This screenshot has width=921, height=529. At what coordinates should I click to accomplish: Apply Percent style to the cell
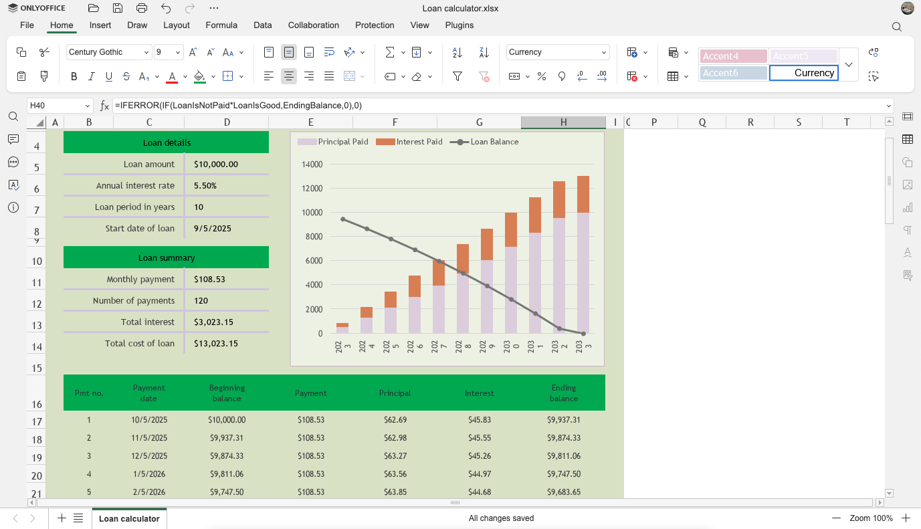click(x=542, y=76)
